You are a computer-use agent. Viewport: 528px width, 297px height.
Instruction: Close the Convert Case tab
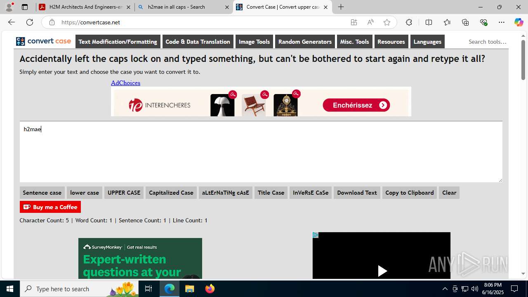point(325,7)
